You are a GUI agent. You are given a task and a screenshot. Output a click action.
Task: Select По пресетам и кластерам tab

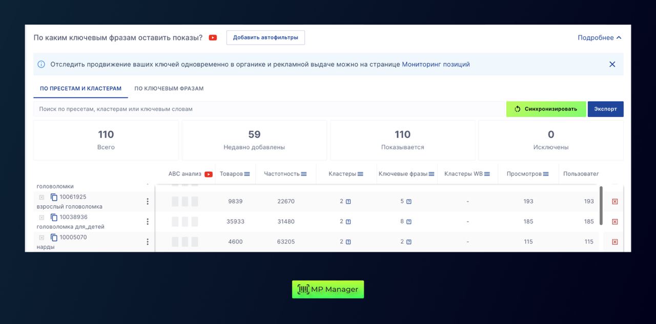click(80, 89)
